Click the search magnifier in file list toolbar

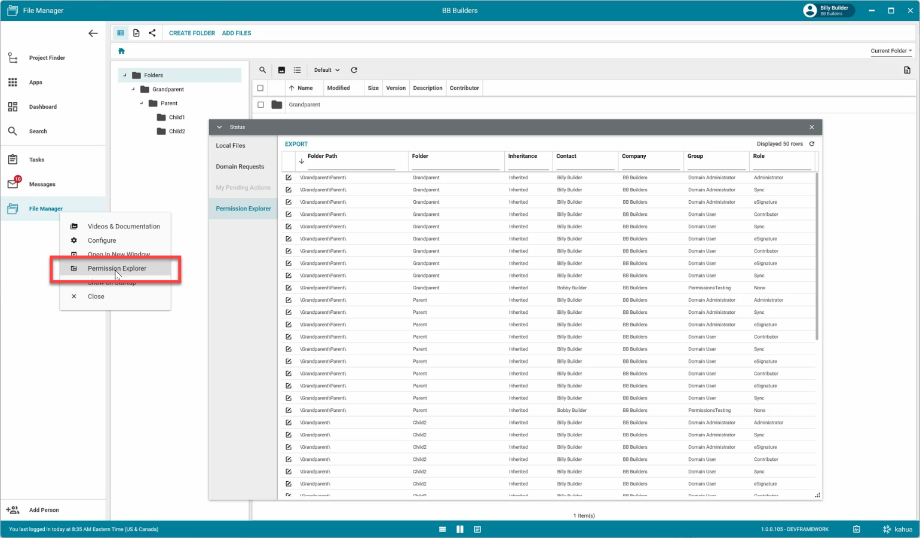tap(262, 70)
